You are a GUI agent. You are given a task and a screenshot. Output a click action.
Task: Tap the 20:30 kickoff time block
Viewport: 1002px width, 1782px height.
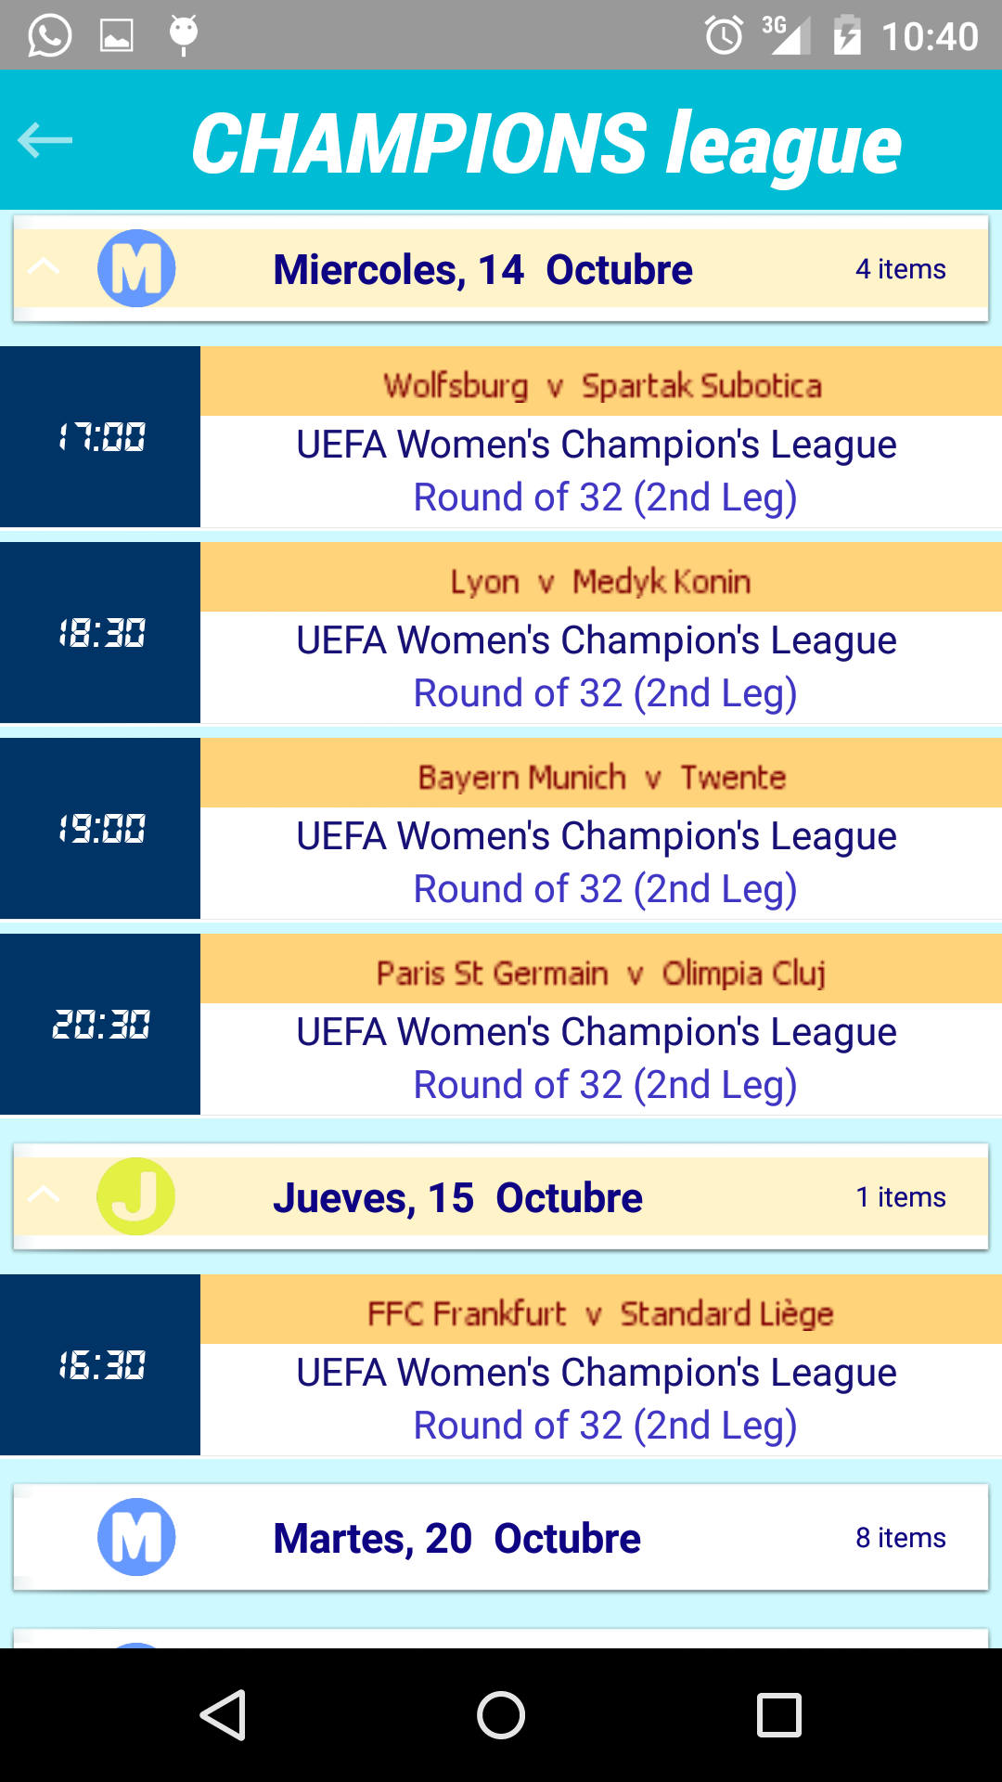tap(100, 1024)
